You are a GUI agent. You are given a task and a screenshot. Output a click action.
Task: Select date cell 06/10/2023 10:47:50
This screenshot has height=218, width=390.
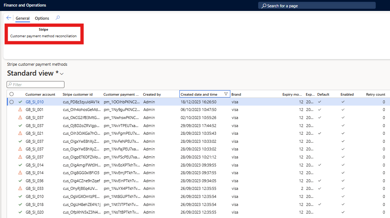click(198, 110)
